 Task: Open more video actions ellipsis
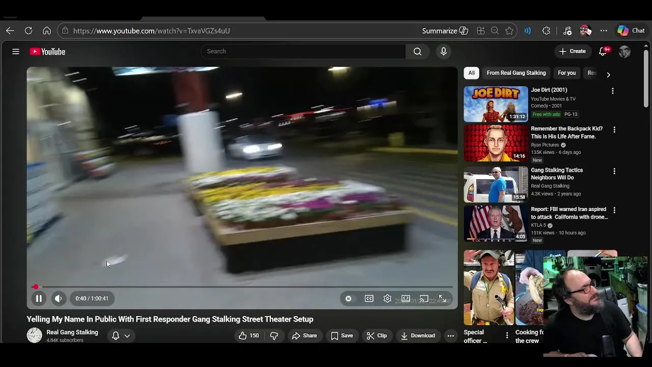click(x=451, y=335)
